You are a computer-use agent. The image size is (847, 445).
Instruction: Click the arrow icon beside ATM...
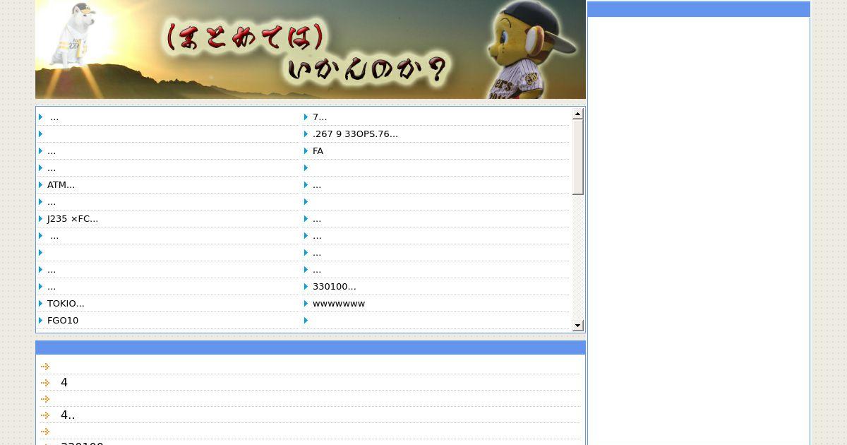click(x=41, y=185)
